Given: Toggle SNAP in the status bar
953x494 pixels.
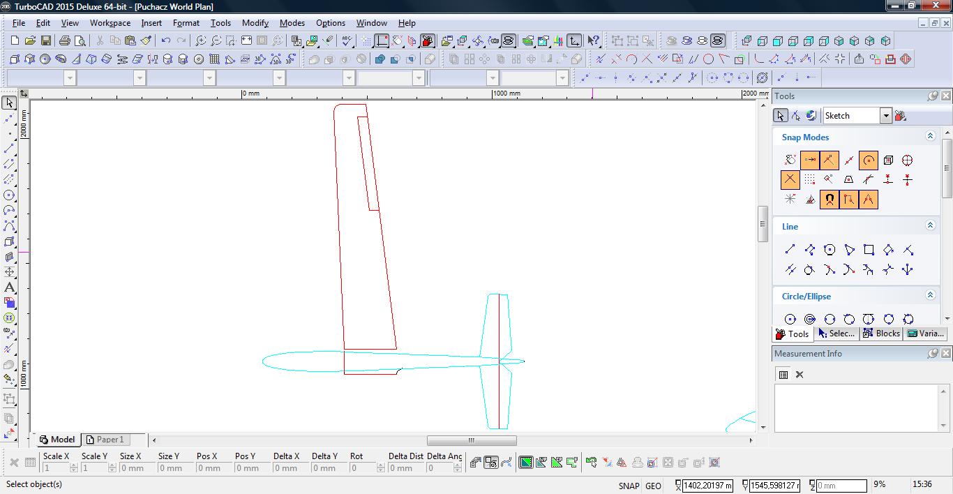Looking at the screenshot, I should coord(628,486).
